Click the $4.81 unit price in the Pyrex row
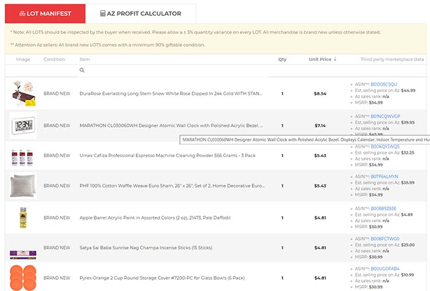Image resolution: width=430 pixels, height=291 pixels. 320,278
